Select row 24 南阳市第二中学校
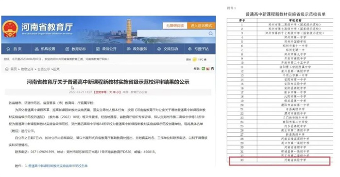The width and height of the screenshot is (340, 177). click(280, 122)
